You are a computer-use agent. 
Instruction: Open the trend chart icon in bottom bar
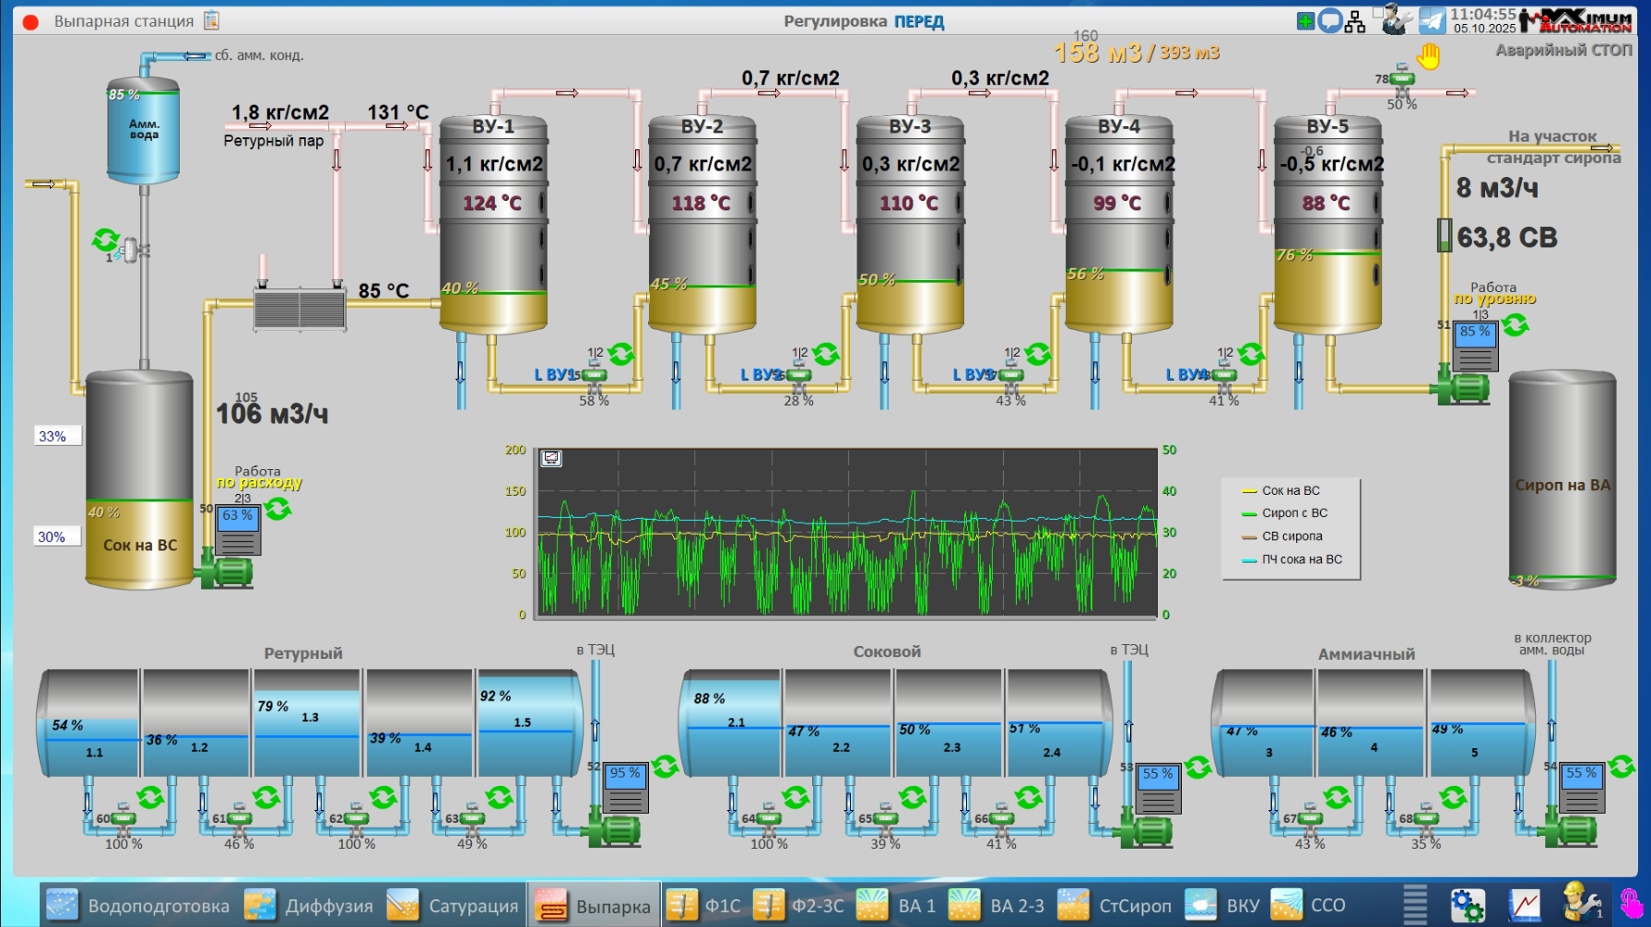[x=1524, y=905]
